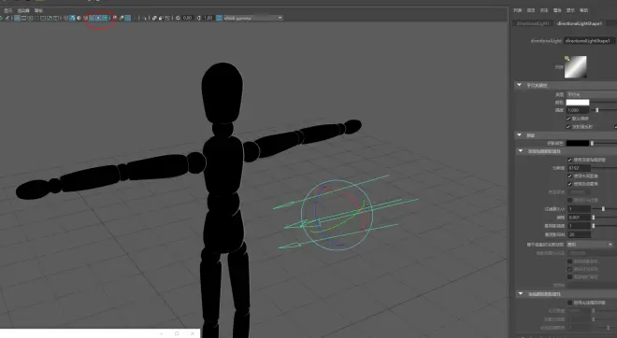Toggle X-ray active components icon
The image size is (617, 338).
pyautogui.click(x=161, y=18)
